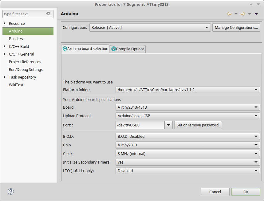The width and height of the screenshot is (264, 201).
Task: Switch to the Compile Options tab
Action: click(x=128, y=49)
